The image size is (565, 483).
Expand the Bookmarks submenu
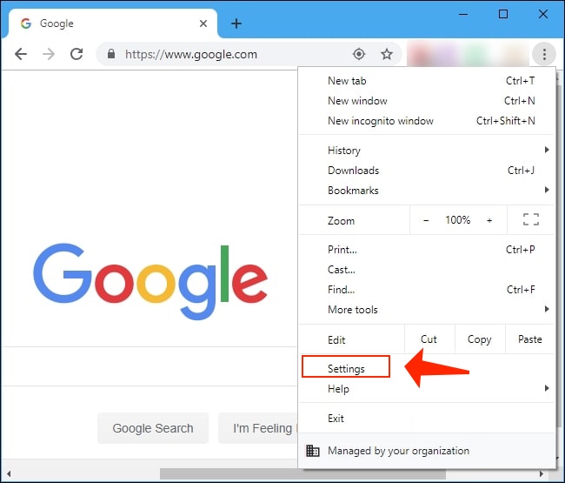[x=427, y=191]
